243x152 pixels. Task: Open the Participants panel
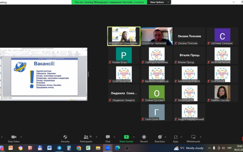click(x=86, y=139)
